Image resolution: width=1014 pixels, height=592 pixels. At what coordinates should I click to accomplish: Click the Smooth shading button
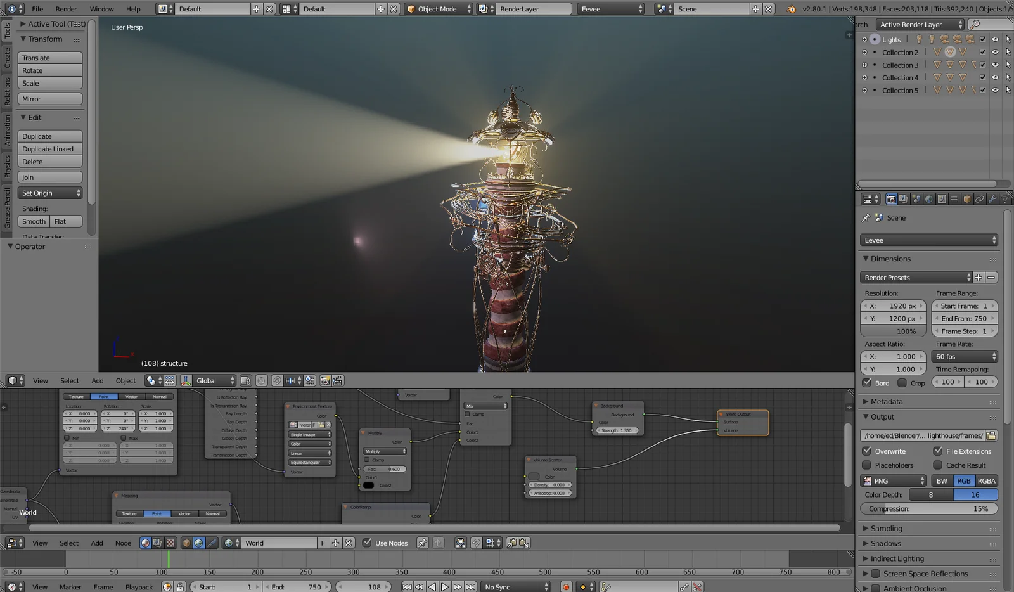pyautogui.click(x=33, y=221)
